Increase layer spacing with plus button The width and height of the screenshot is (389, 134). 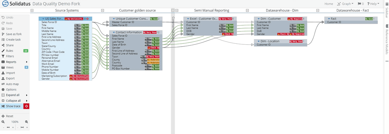pyautogui.click(x=27, y=128)
